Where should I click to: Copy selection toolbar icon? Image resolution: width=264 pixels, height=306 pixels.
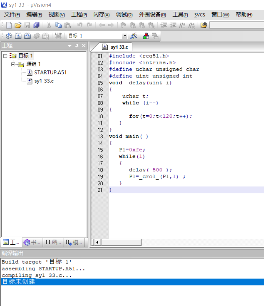coord(58,25)
